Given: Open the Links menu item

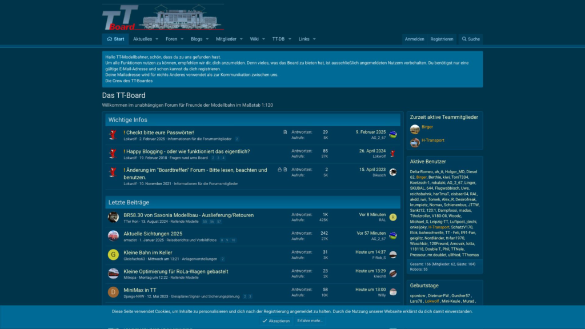Looking at the screenshot, I should [304, 39].
